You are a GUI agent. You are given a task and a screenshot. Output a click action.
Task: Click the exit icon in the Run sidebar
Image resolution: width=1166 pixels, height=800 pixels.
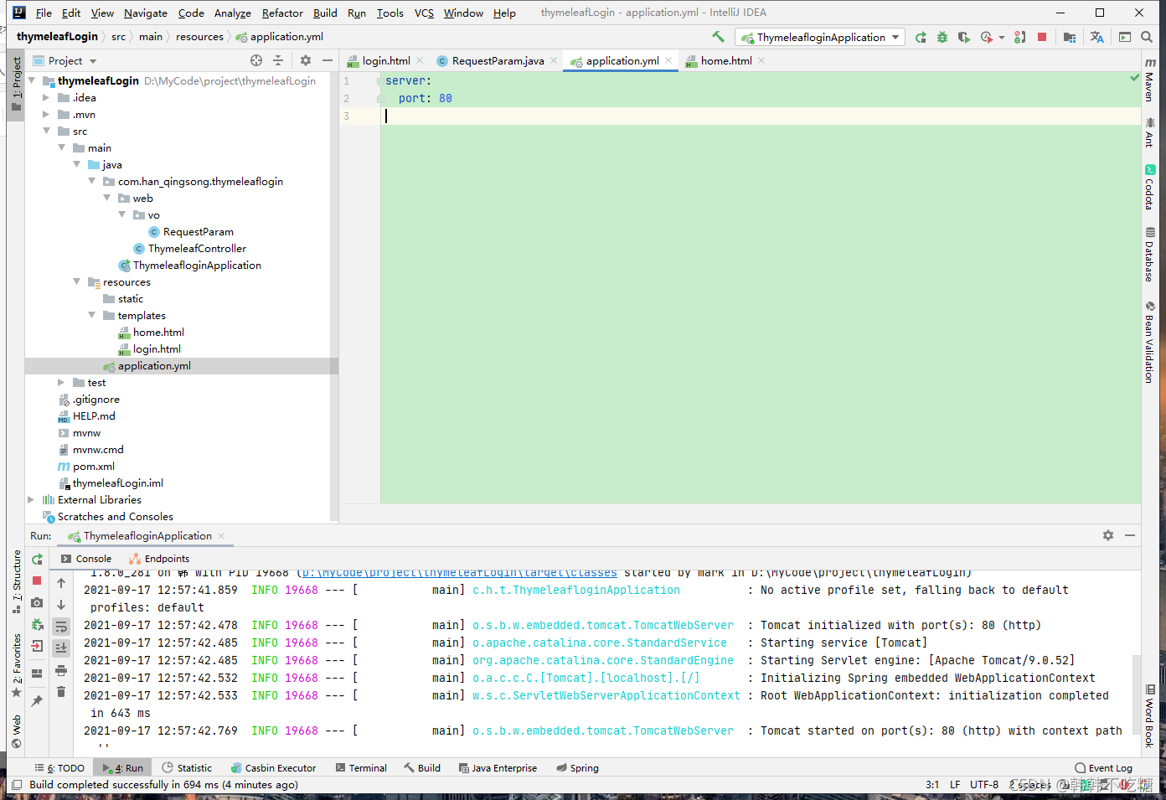[x=37, y=646]
